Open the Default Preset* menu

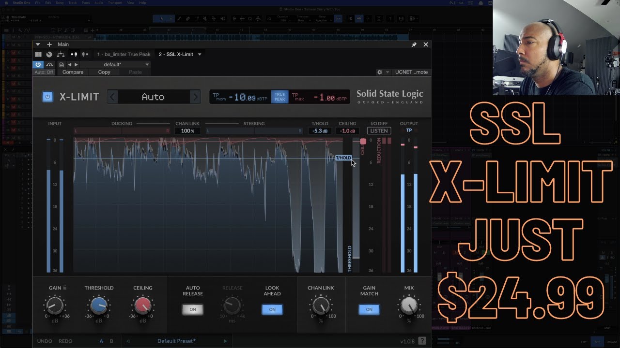[177, 341]
